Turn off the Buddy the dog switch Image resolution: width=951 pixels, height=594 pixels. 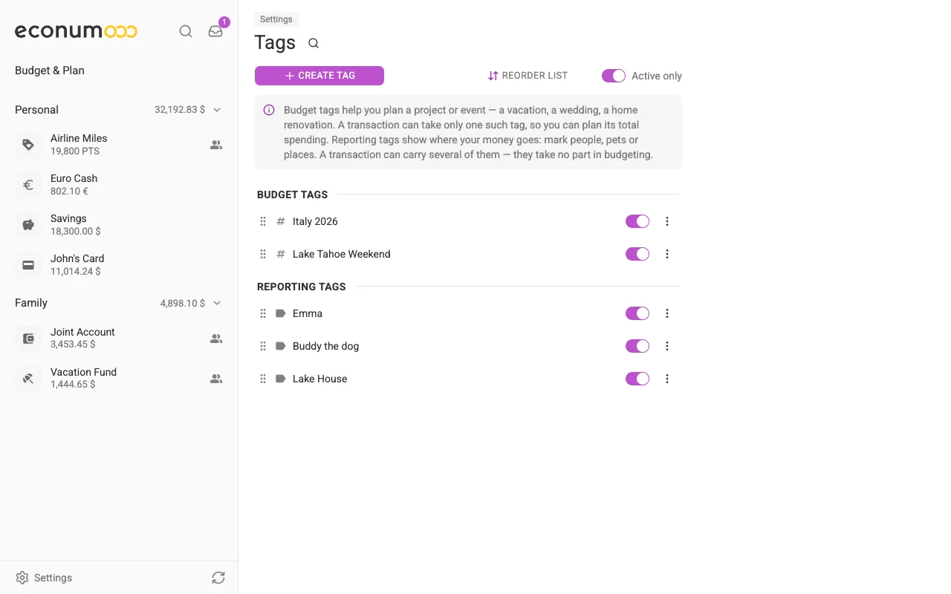[x=637, y=346]
